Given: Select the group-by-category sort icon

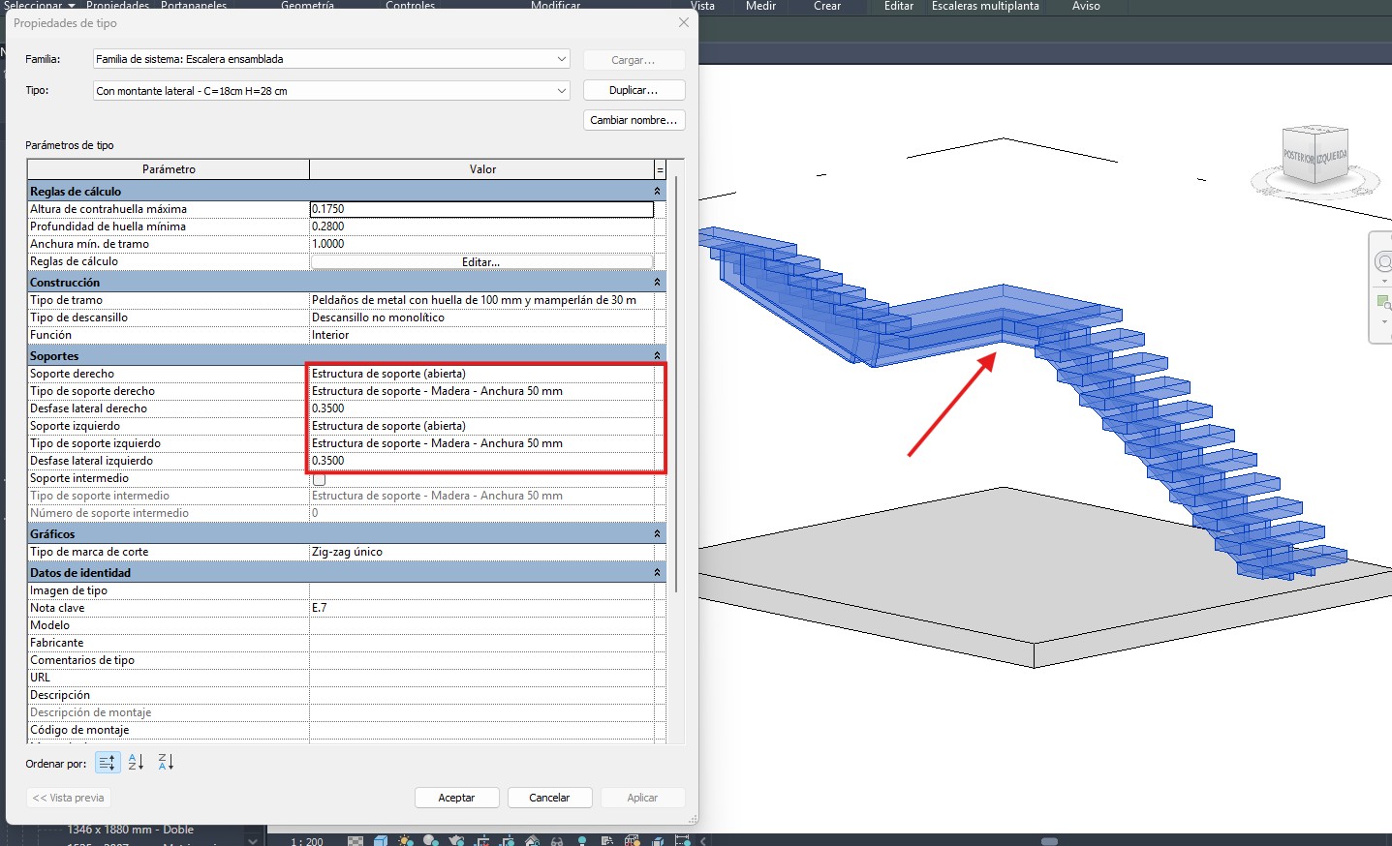Looking at the screenshot, I should pyautogui.click(x=108, y=763).
